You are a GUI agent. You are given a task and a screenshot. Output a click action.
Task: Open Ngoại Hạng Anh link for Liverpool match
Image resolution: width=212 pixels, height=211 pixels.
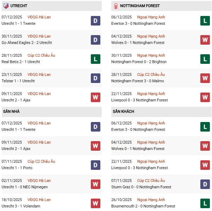pyautogui.click(x=151, y=94)
